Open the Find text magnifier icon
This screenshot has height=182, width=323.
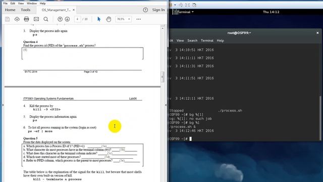tap(46, 19)
